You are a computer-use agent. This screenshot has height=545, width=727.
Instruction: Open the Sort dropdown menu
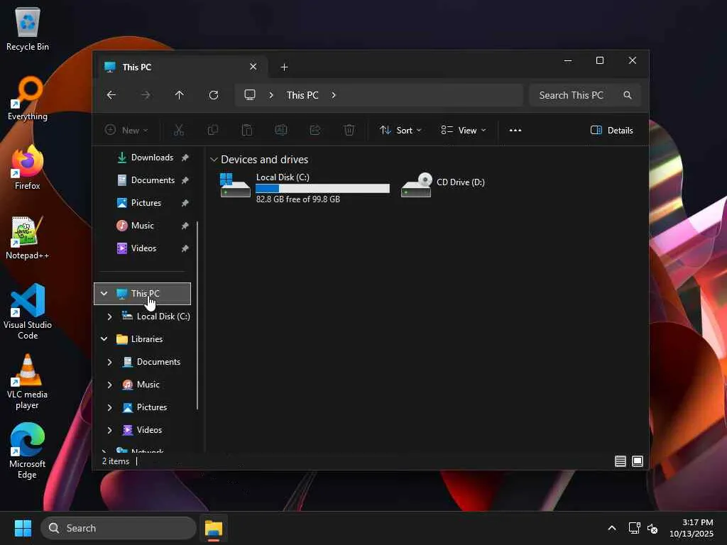coord(400,131)
